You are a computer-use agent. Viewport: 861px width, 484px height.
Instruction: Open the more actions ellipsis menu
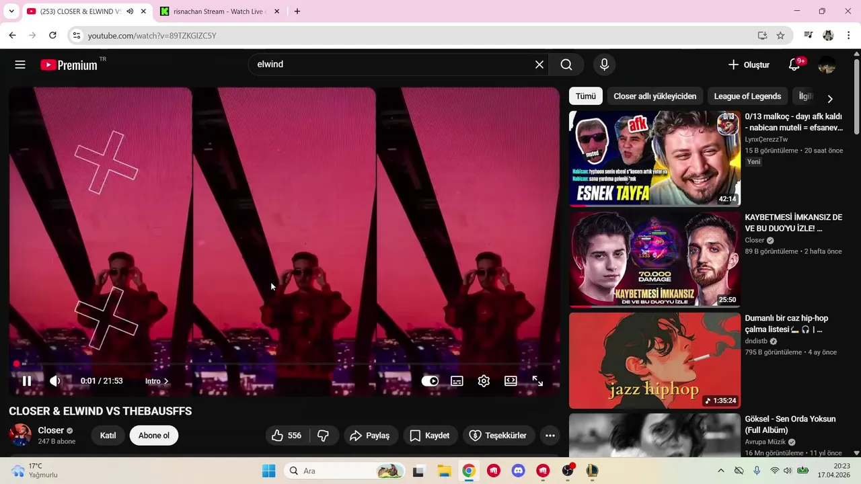coord(550,436)
